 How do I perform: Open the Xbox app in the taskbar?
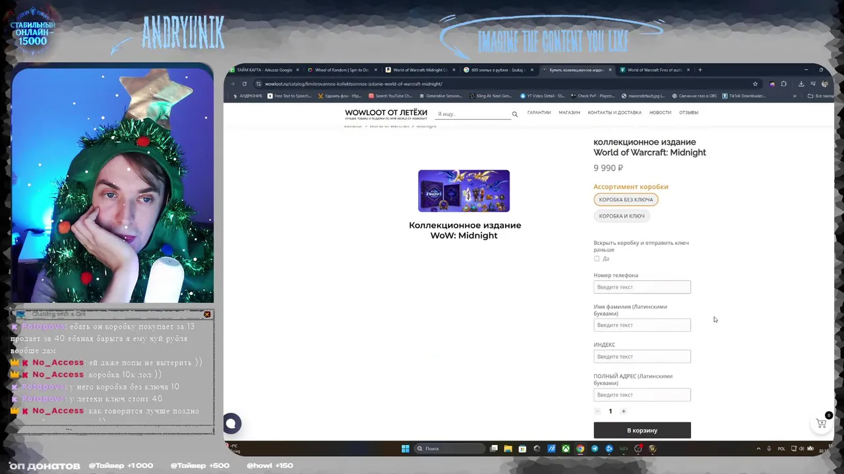point(566,448)
